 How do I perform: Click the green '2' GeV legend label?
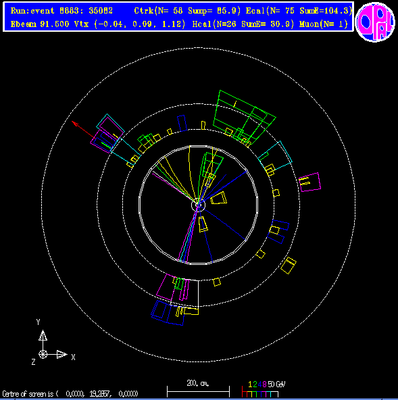(x=255, y=384)
